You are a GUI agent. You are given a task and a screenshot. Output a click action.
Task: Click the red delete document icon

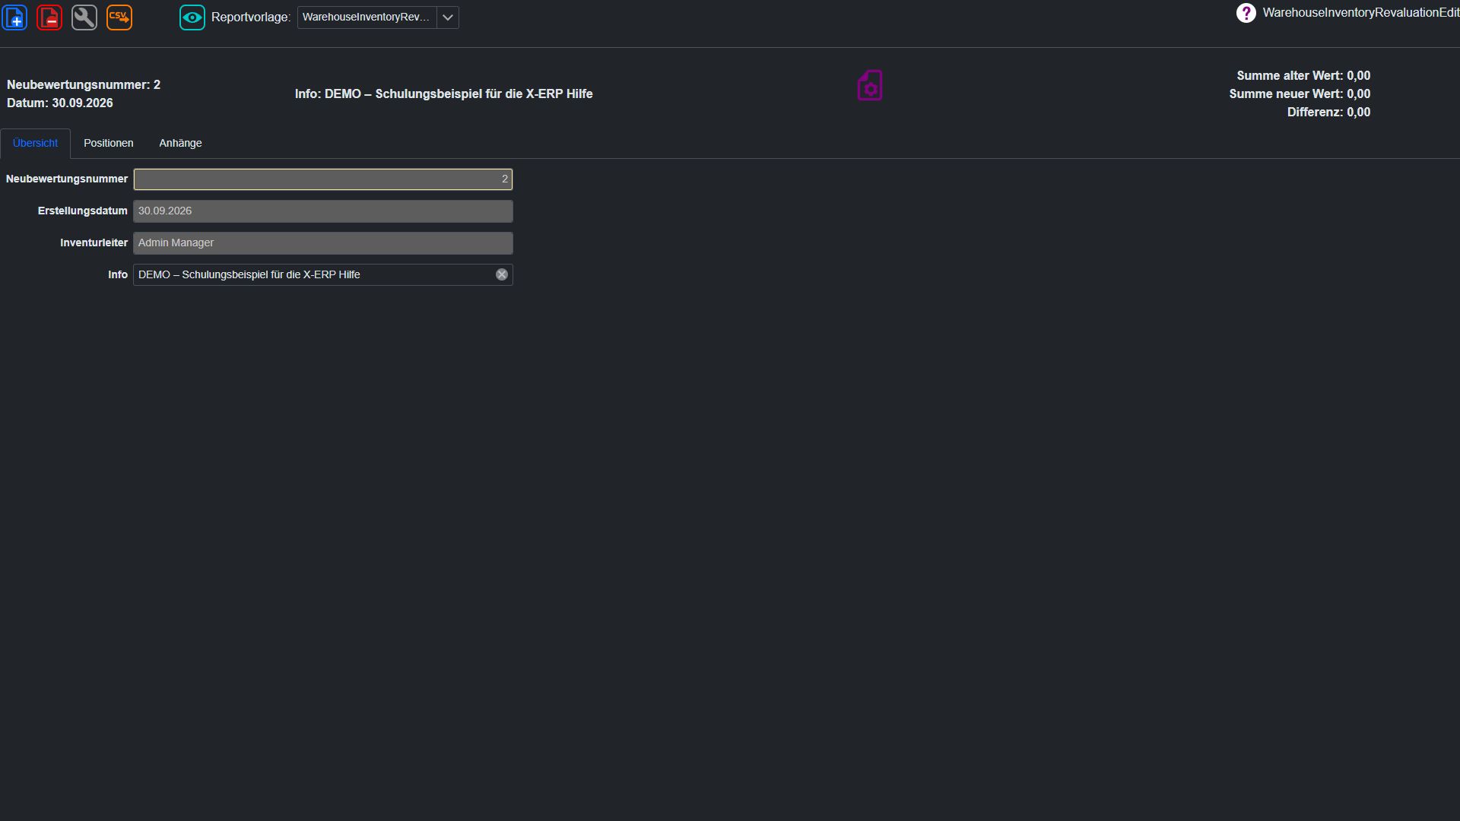click(x=49, y=17)
